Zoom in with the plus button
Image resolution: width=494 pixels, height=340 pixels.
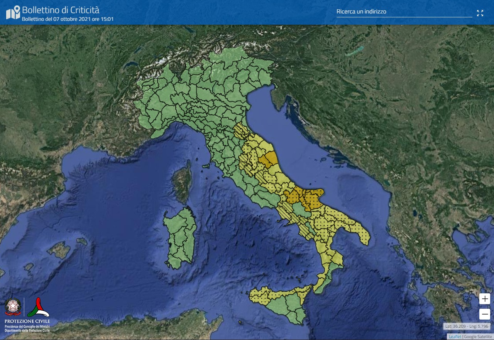point(485,299)
